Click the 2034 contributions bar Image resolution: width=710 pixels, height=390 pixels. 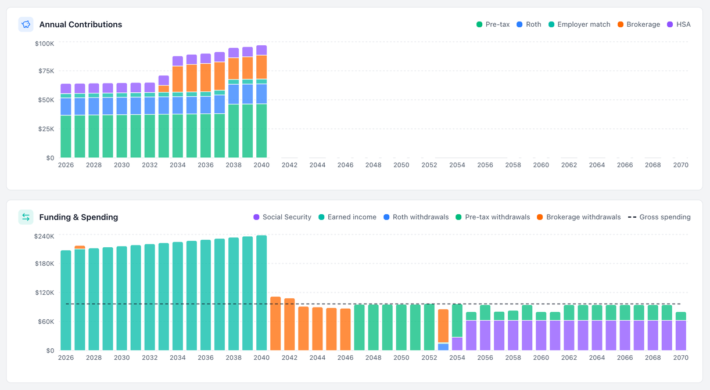pos(178,107)
